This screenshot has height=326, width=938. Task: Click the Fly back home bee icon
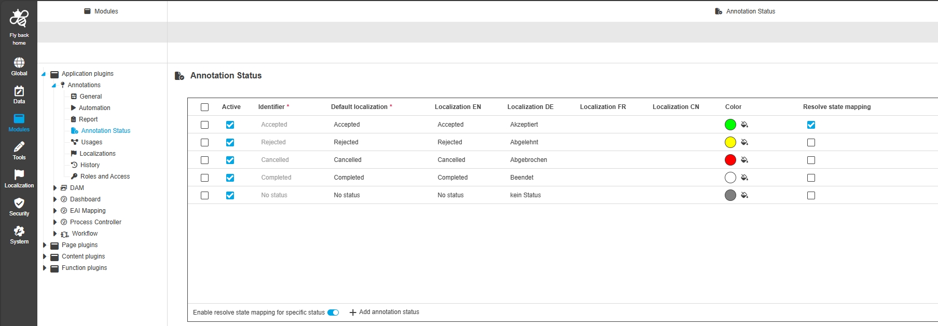pos(19,19)
